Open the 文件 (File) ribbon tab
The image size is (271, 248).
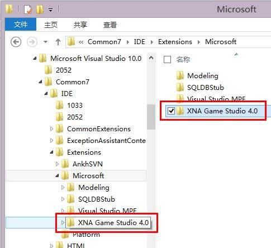tap(21, 25)
